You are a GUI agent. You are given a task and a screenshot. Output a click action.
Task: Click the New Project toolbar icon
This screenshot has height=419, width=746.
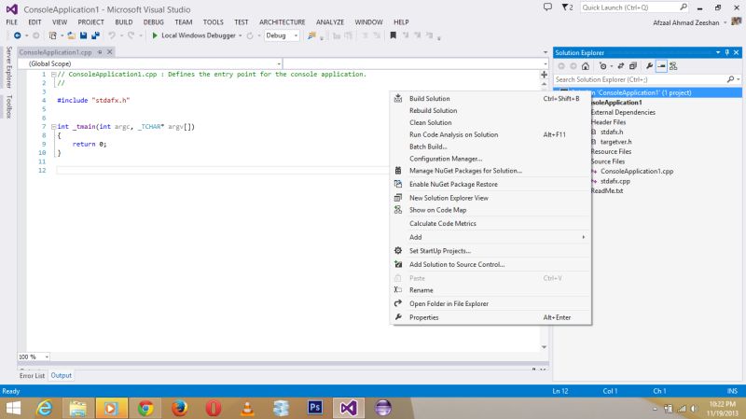point(52,35)
